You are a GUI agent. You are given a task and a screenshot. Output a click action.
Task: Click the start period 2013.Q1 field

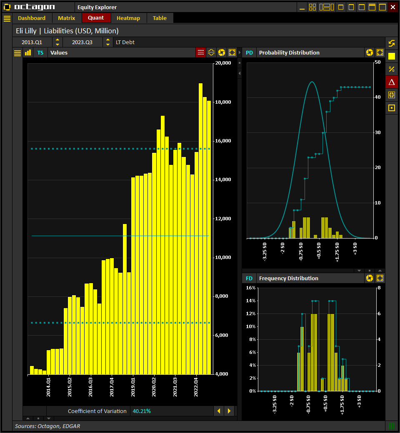click(32, 42)
